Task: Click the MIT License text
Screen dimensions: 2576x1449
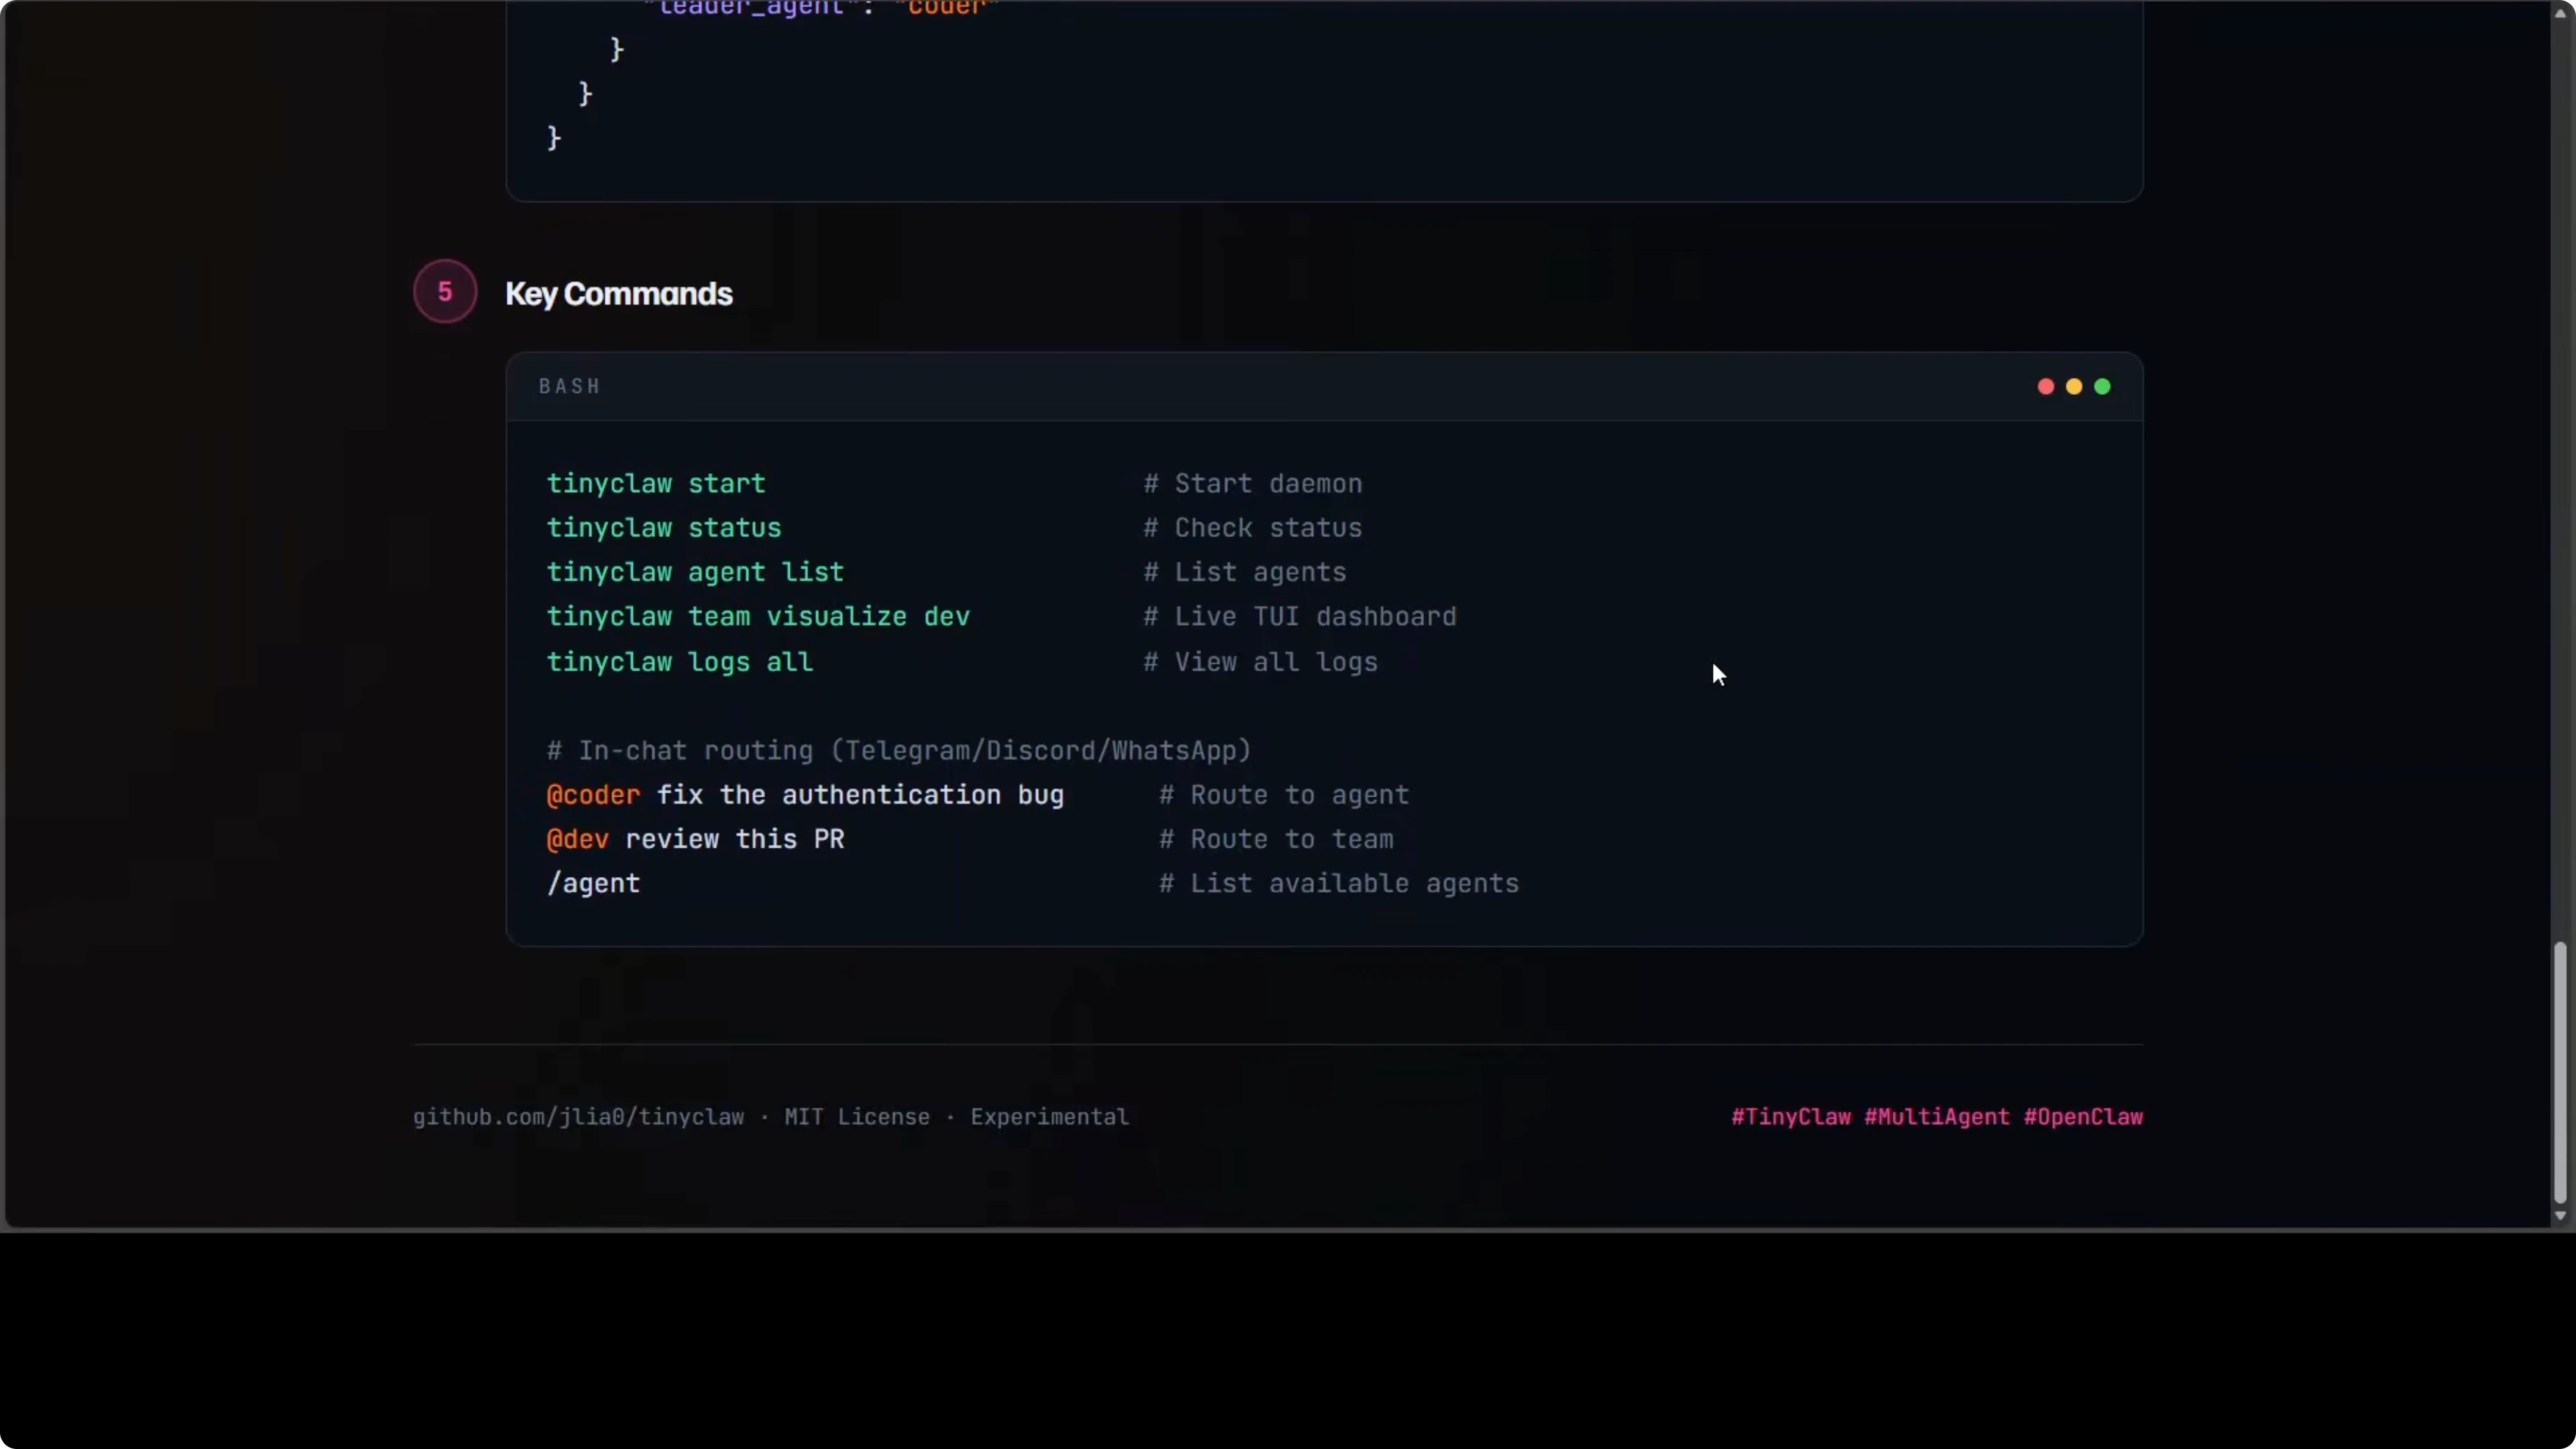Action: [x=855, y=1117]
